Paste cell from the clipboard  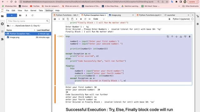tap(72, 19)
